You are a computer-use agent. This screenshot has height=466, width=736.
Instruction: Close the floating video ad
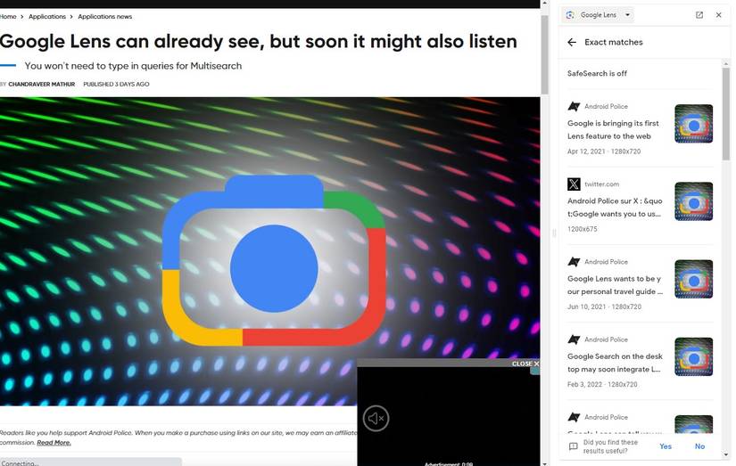pos(525,364)
